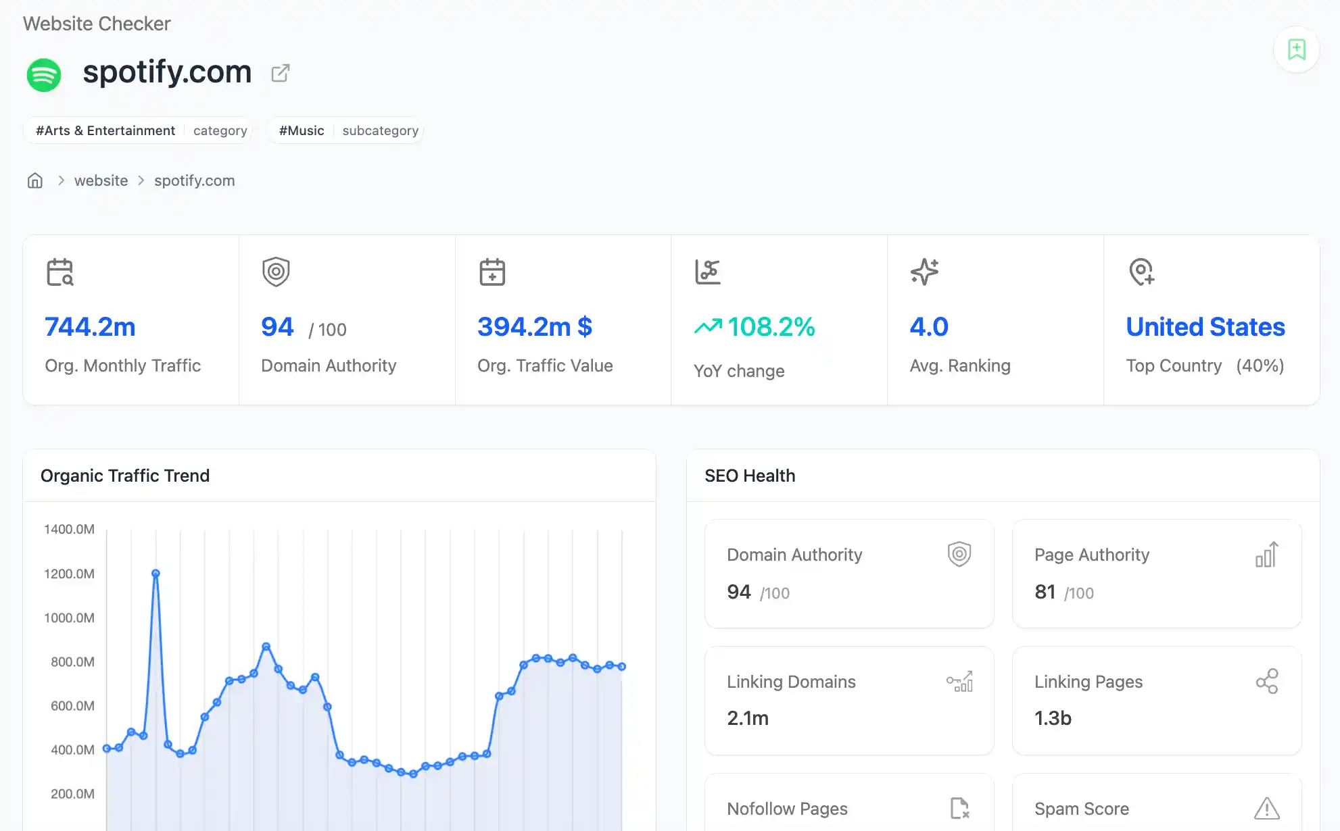
Task: Click calendar plus icon above traffic value
Action: (492, 272)
